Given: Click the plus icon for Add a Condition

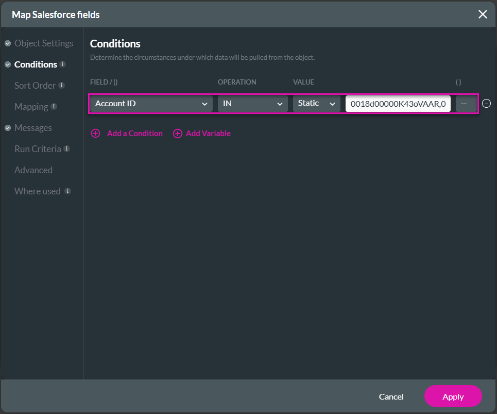Looking at the screenshot, I should (96, 133).
